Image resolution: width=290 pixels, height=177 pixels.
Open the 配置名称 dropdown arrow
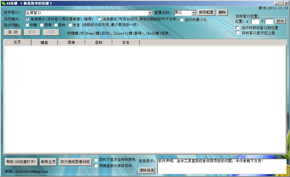click(x=194, y=12)
